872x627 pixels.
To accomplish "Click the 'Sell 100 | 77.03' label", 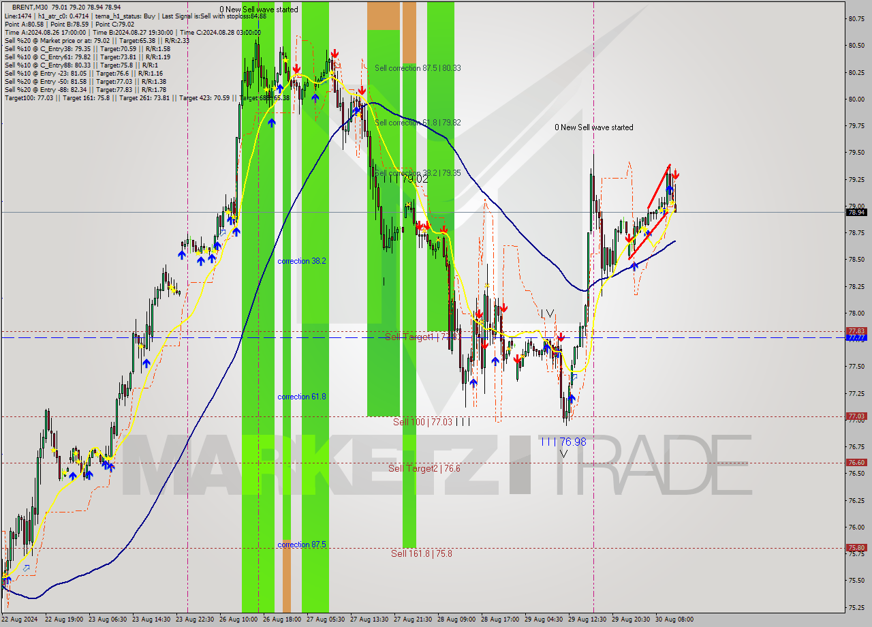I will tap(422, 422).
